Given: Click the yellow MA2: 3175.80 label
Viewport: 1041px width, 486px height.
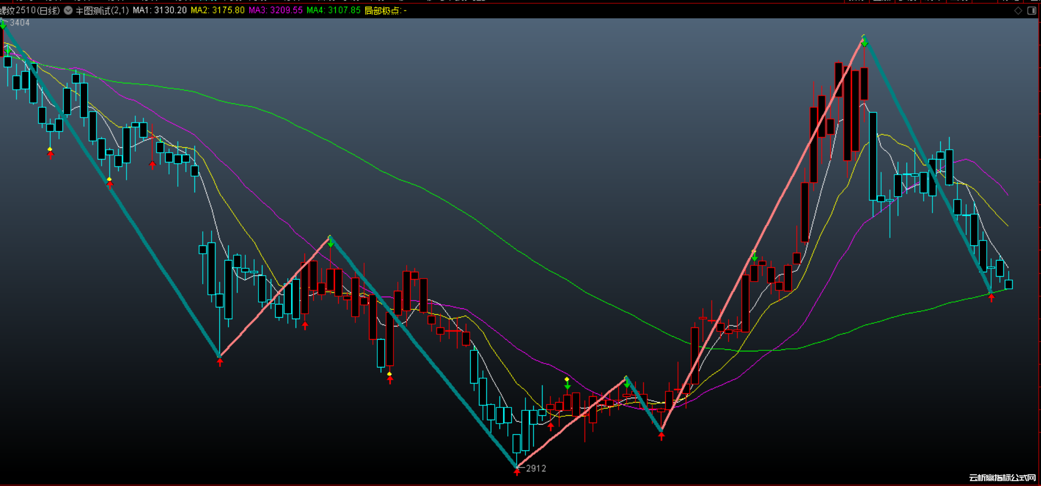Looking at the screenshot, I should [x=217, y=10].
